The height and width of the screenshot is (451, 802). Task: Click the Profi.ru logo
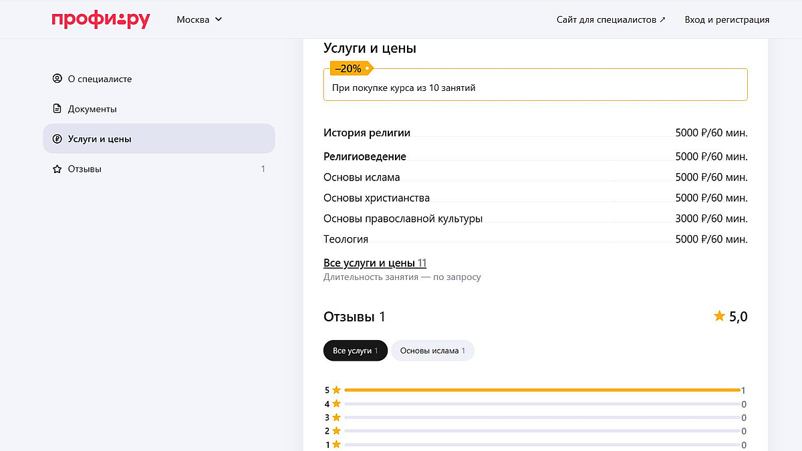pyautogui.click(x=100, y=19)
